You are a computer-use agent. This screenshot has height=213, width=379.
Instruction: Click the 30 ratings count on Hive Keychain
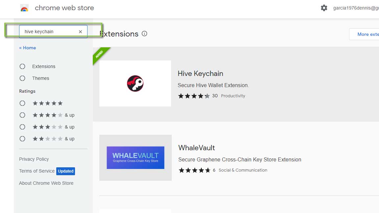(x=215, y=96)
